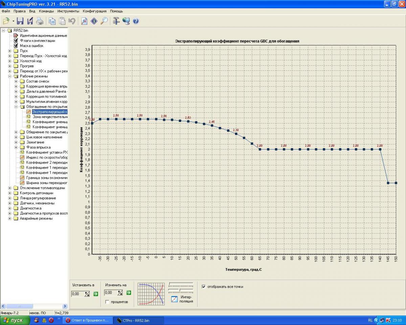Toggle отображать все точки checkbox
Screen dimensions: 406x325
(x=204, y=286)
